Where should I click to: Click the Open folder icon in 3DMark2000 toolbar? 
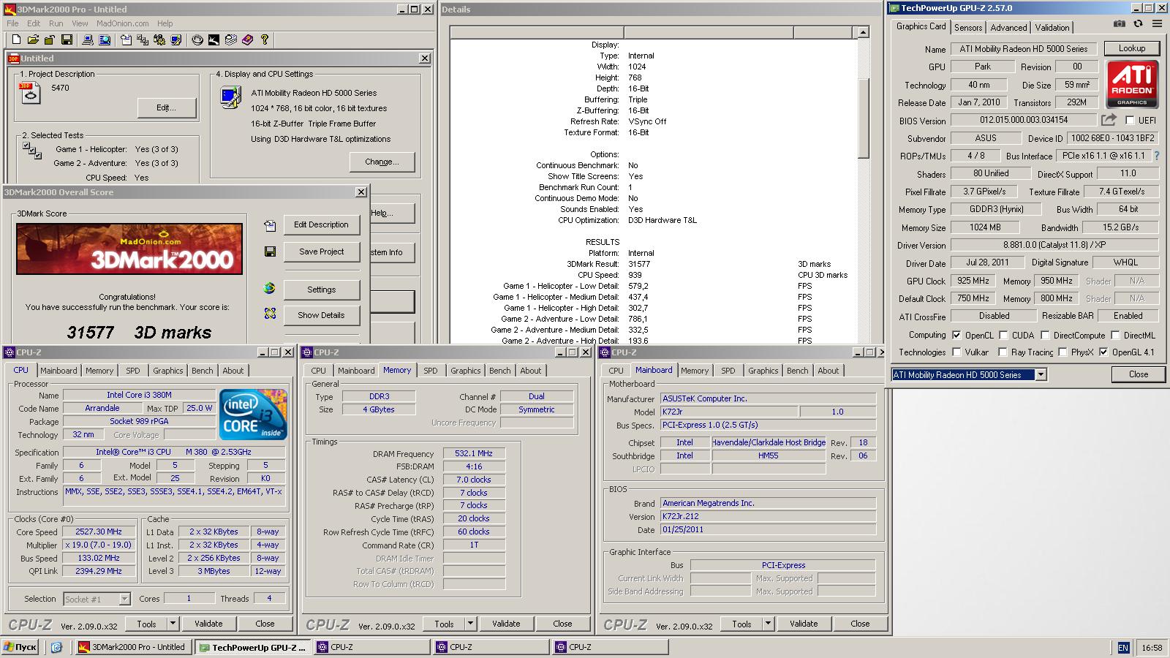(x=33, y=39)
